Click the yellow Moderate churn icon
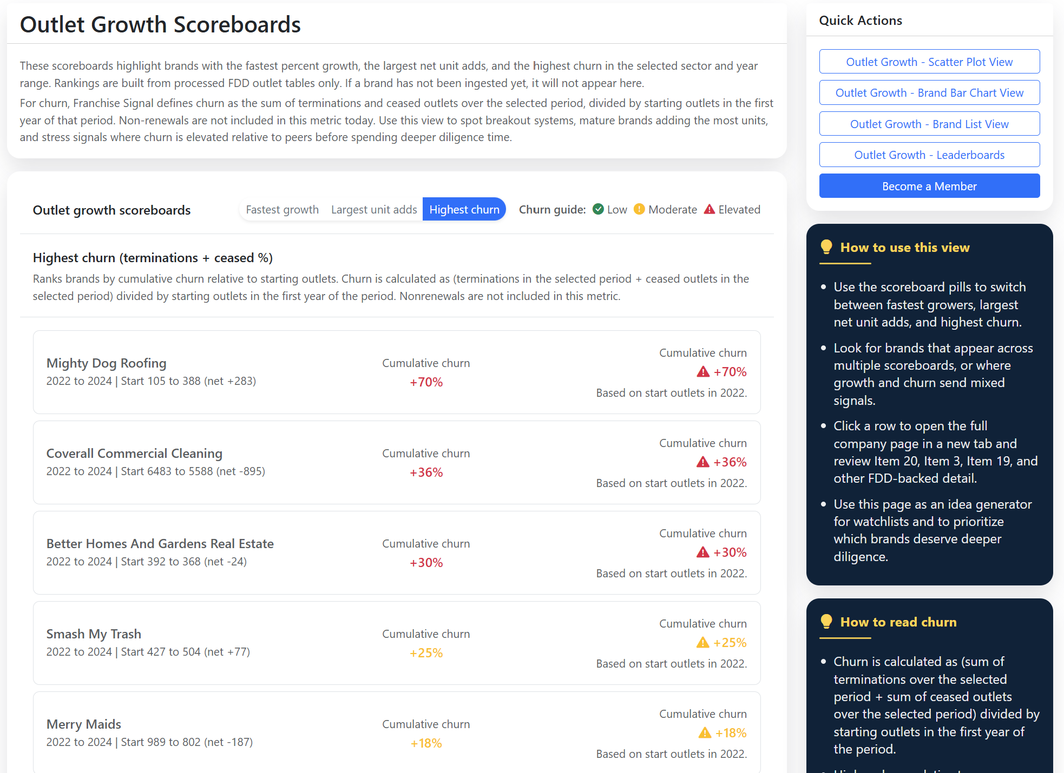This screenshot has width=1064, height=773. click(x=639, y=209)
